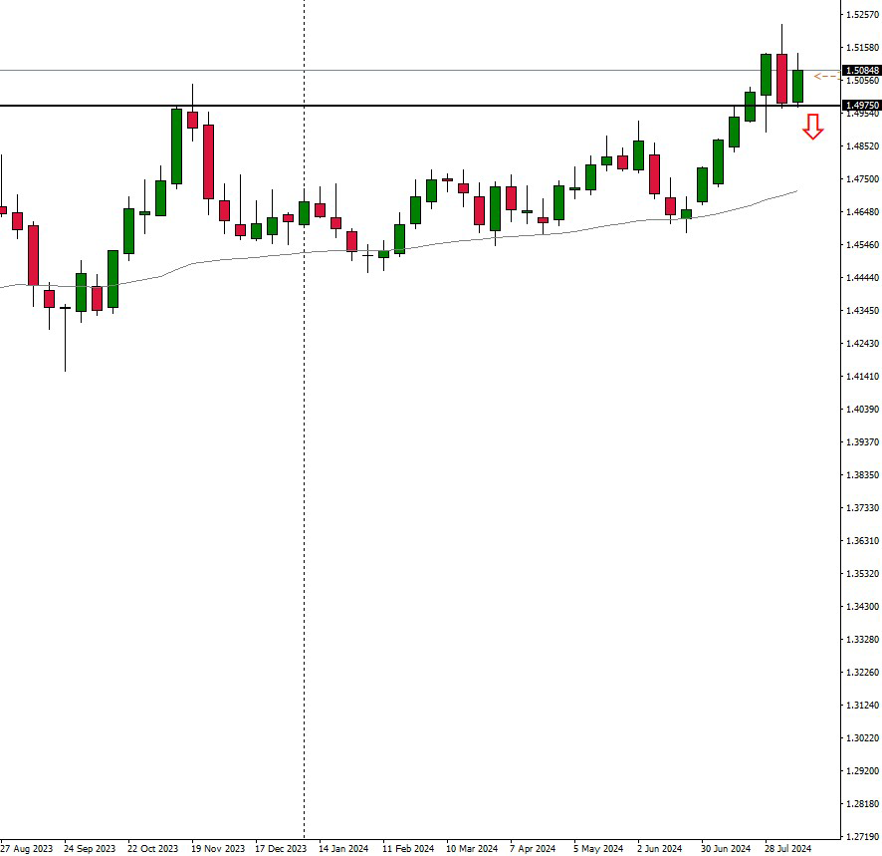Click the 1.52570 price axis label
882x856 pixels.
860,15
